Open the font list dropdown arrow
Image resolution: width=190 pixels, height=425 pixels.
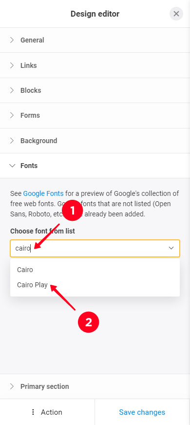point(171,248)
